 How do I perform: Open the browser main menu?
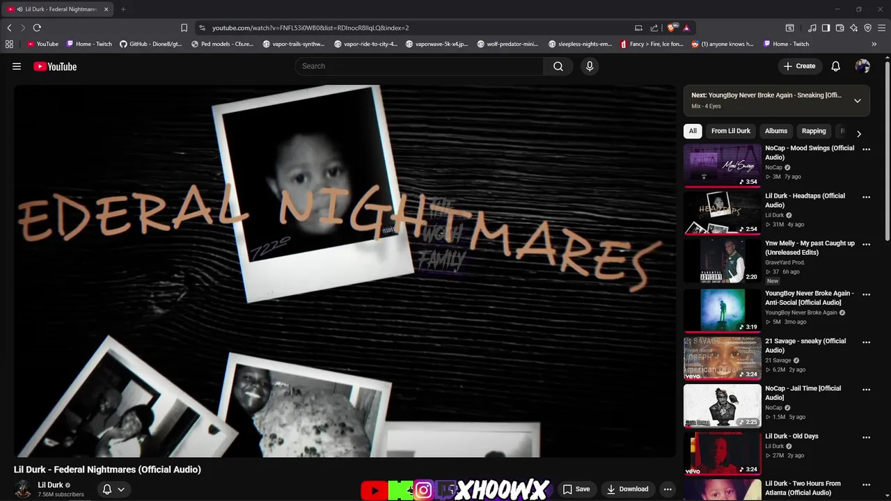click(882, 28)
